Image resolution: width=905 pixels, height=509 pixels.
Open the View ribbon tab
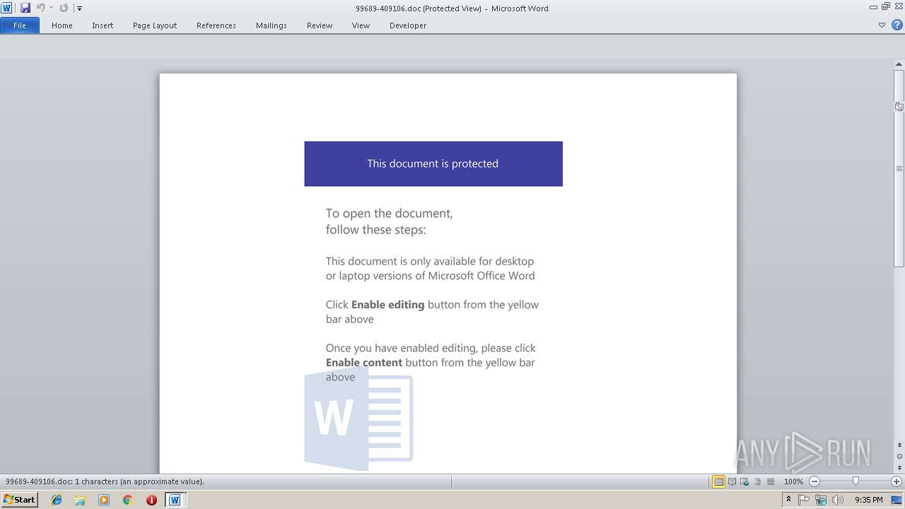click(361, 25)
